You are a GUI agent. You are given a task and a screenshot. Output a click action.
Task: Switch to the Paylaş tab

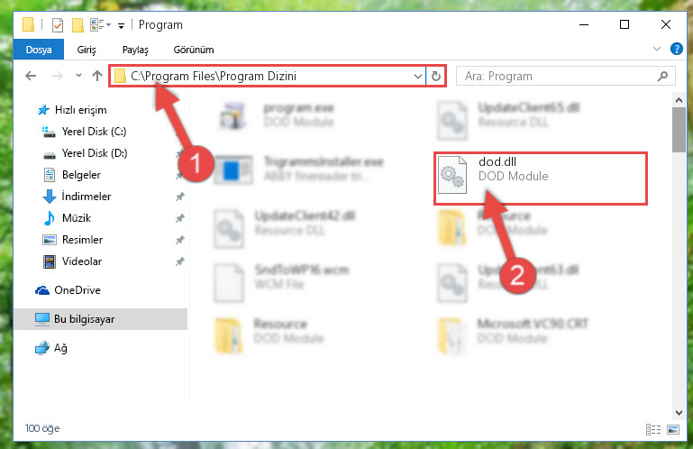(135, 50)
